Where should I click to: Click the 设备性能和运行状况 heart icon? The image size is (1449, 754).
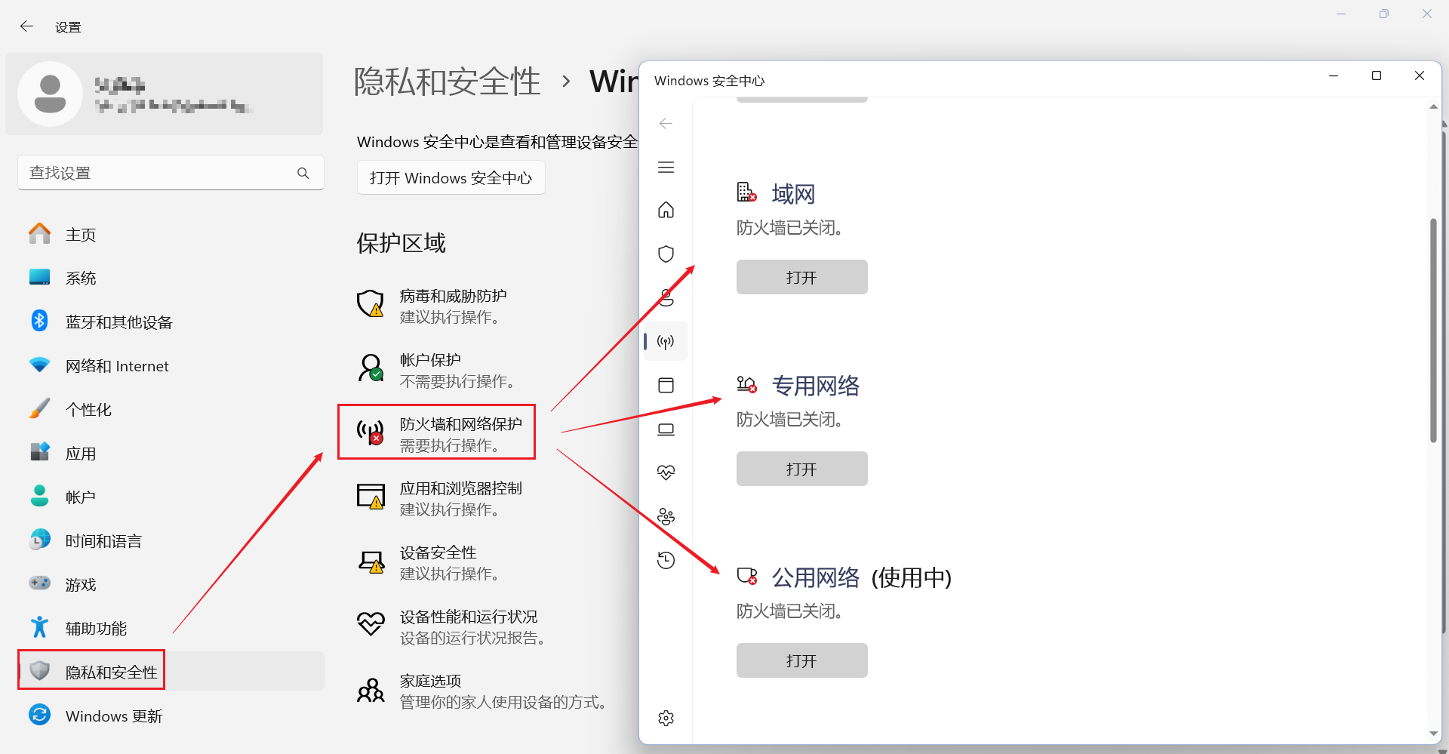coord(371,623)
